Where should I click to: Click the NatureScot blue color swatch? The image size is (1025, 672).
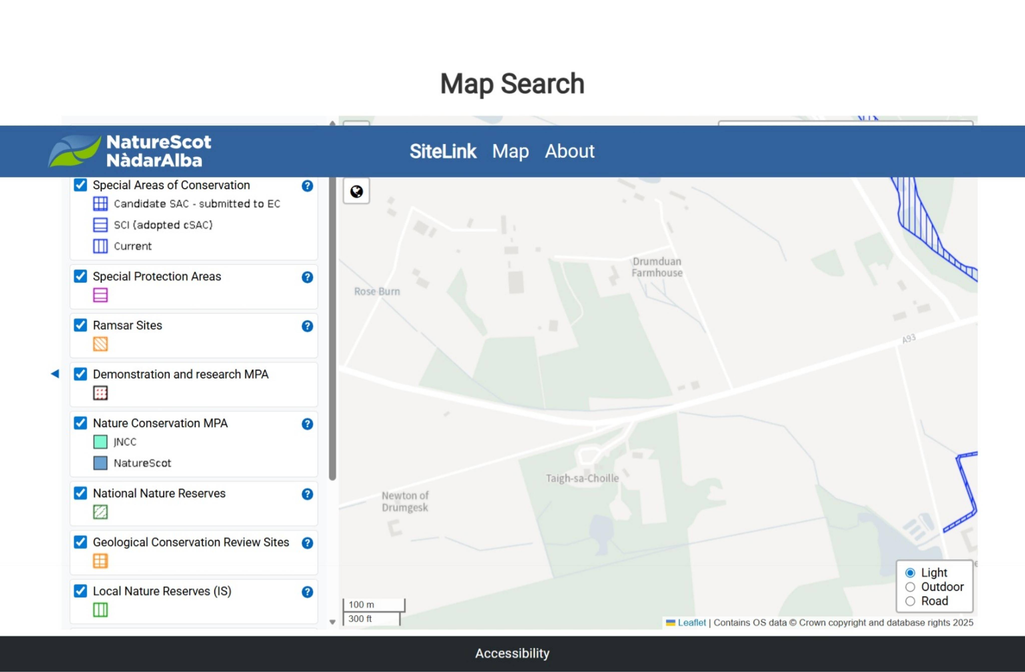tap(100, 463)
